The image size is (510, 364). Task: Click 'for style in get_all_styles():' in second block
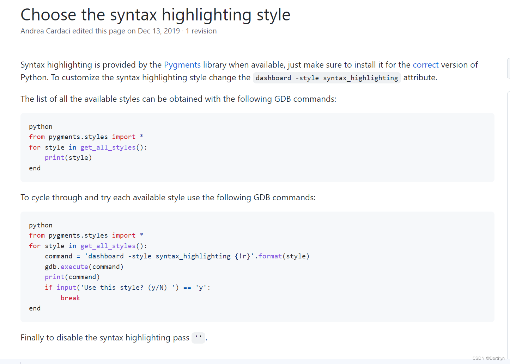88,246
